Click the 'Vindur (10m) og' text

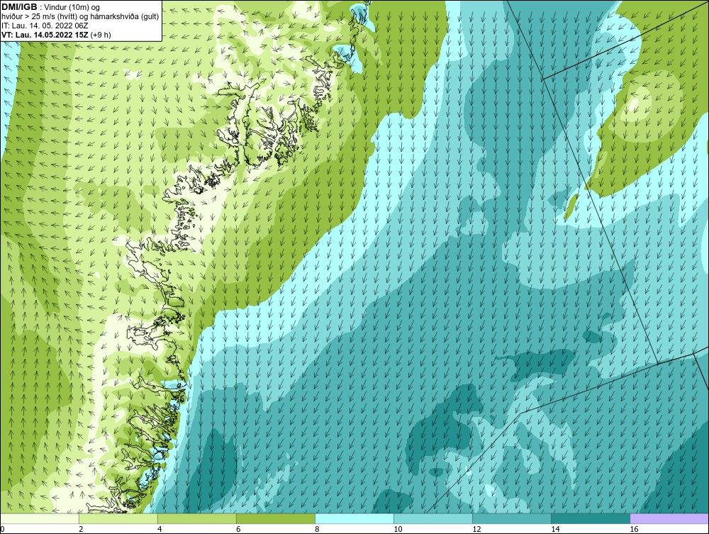[x=72, y=7]
